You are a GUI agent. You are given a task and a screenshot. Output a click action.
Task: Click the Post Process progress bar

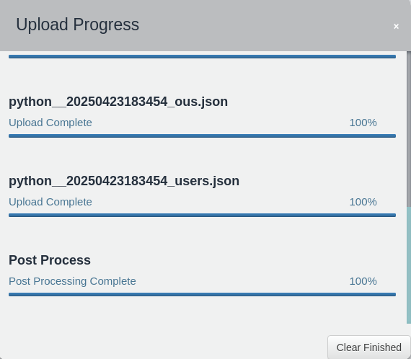point(202,295)
